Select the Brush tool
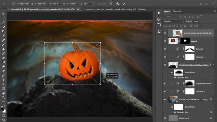Viewport: 217px width, 122px height. point(3,45)
